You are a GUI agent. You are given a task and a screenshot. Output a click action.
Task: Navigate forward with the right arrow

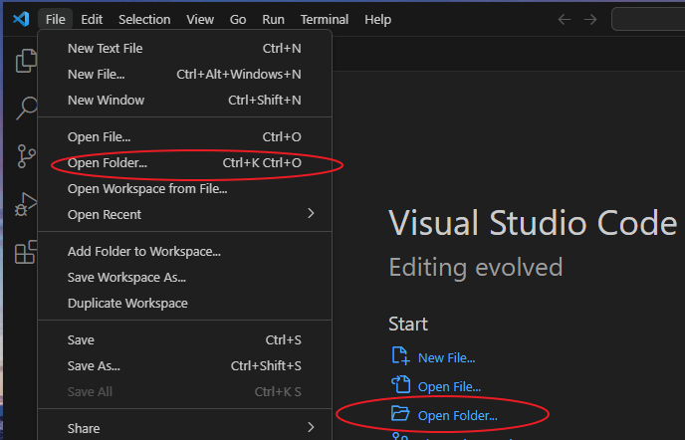(x=592, y=19)
